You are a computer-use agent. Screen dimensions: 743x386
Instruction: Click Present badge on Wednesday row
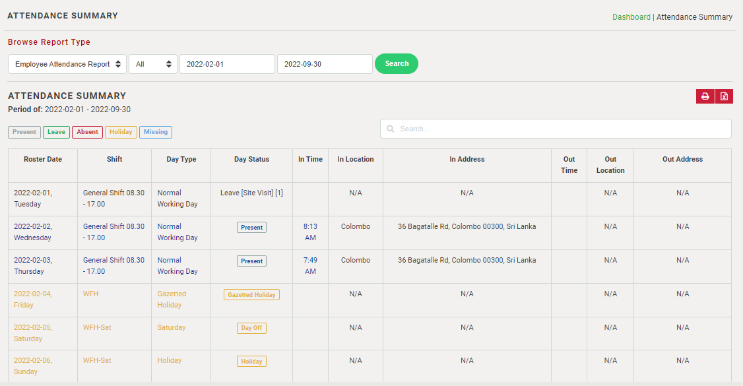(x=251, y=228)
